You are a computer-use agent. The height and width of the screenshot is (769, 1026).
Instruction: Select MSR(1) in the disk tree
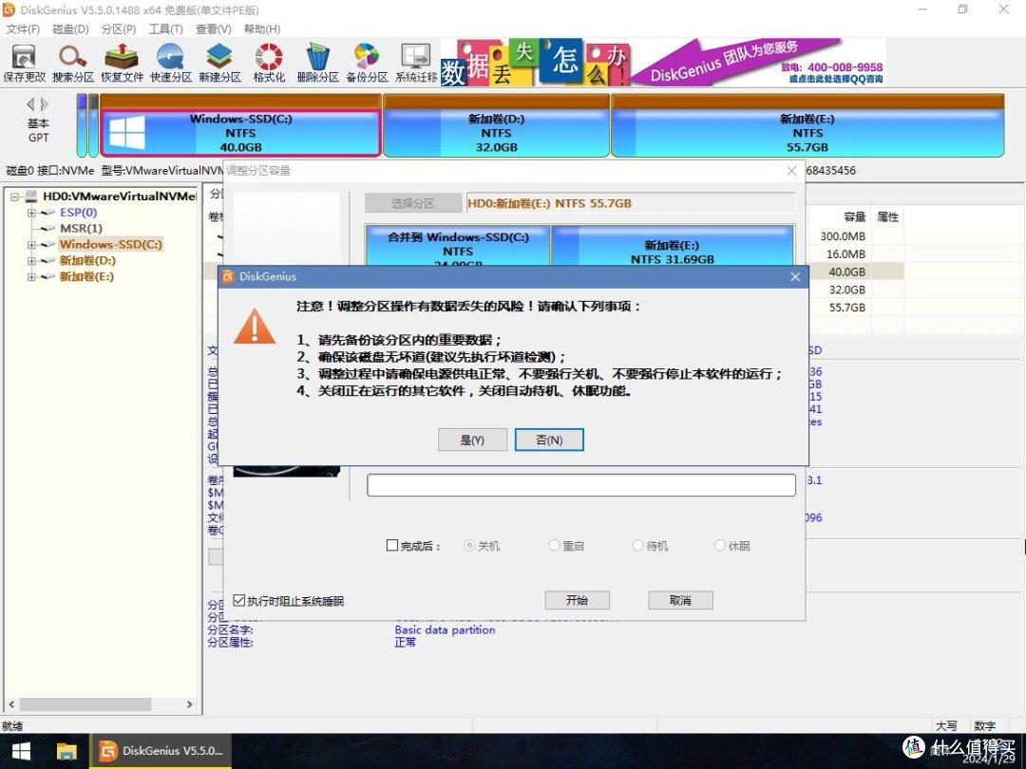(x=81, y=228)
